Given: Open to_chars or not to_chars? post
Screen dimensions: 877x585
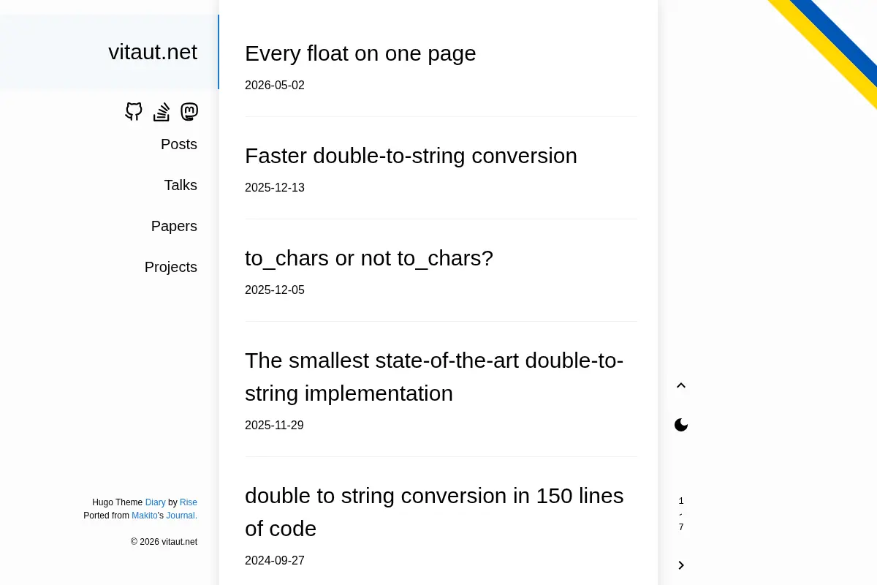Looking at the screenshot, I should pyautogui.click(x=369, y=258).
